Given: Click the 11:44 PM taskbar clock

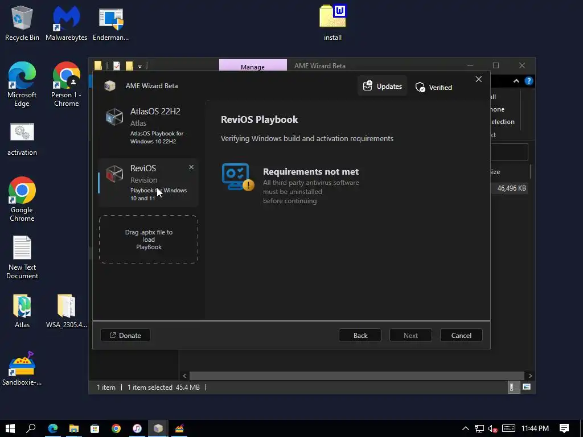Looking at the screenshot, I should coord(535,428).
